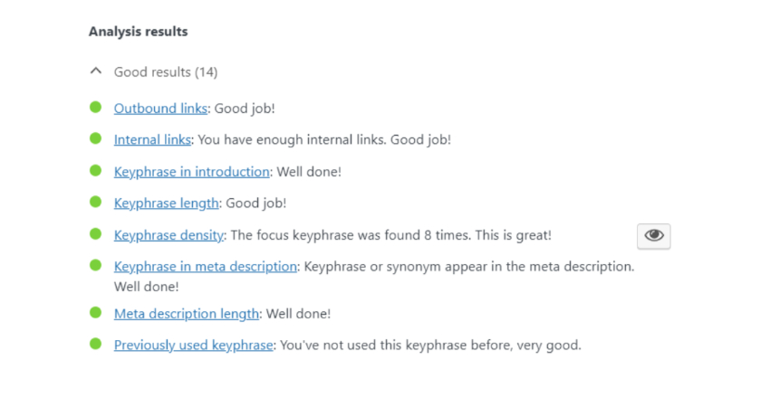The width and height of the screenshot is (761, 397).
Task: Open the Keyphrase length link
Action: [x=166, y=203]
